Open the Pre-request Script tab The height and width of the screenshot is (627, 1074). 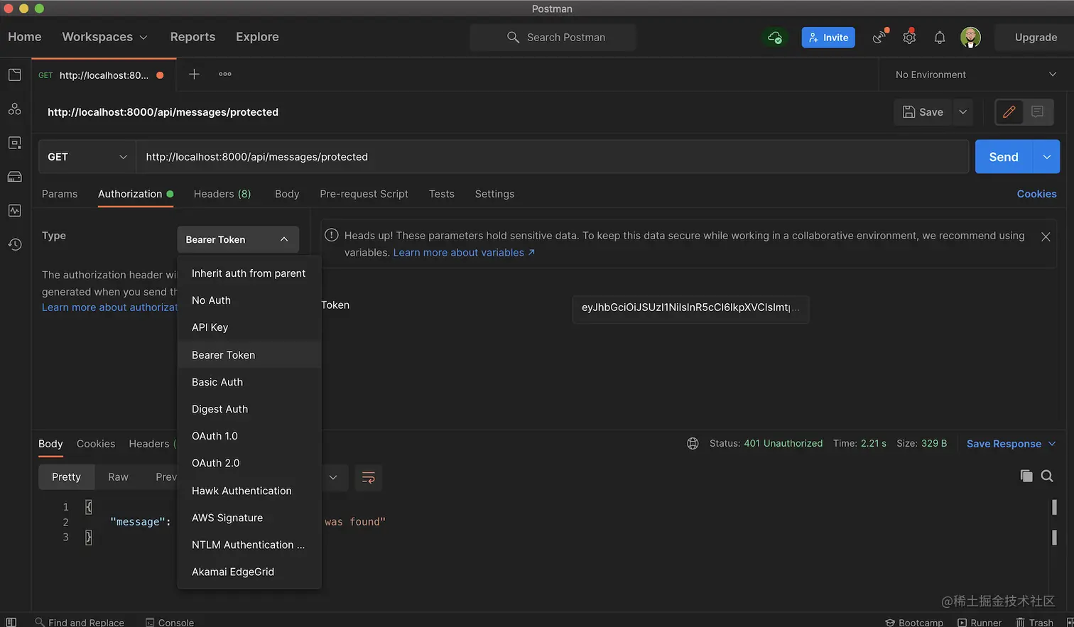tap(364, 194)
